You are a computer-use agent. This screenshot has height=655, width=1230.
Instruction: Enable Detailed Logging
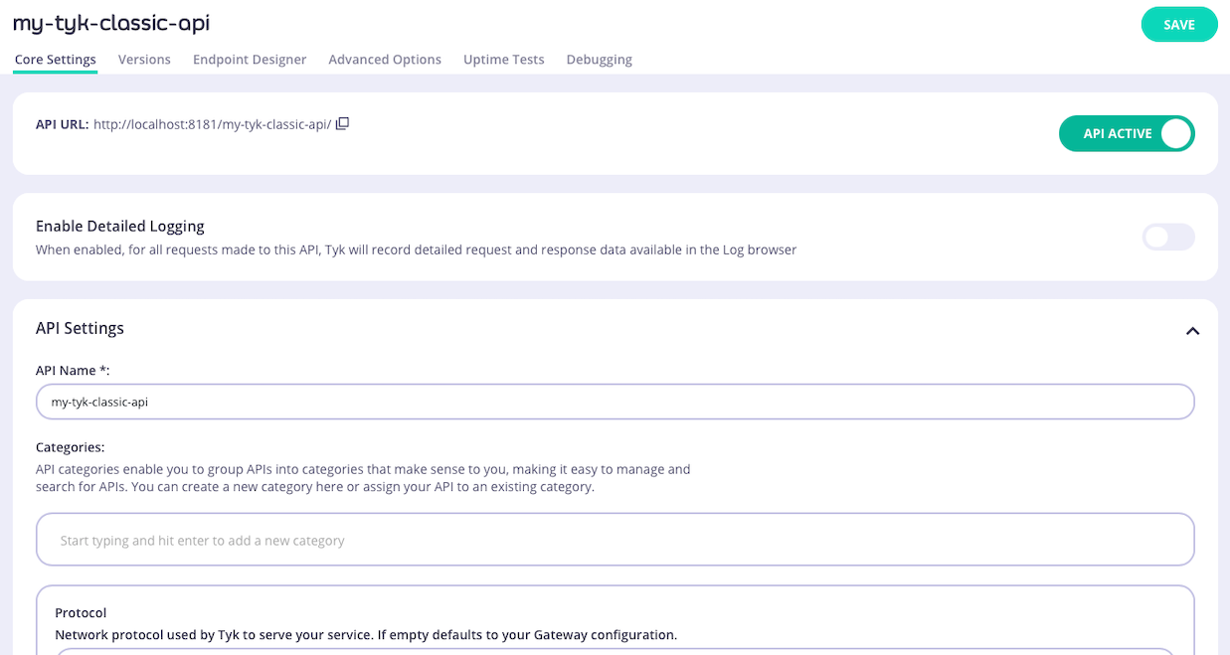(x=1167, y=237)
